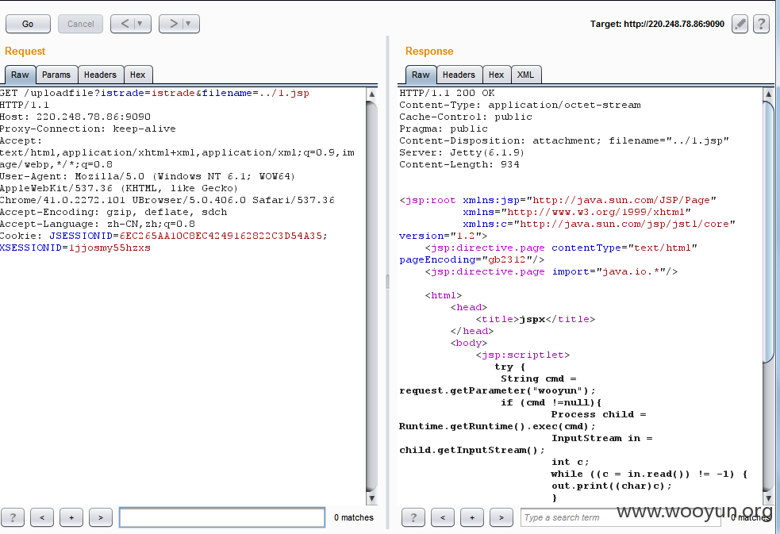Select the Request Raw tab
The image size is (780, 534).
pyautogui.click(x=20, y=75)
